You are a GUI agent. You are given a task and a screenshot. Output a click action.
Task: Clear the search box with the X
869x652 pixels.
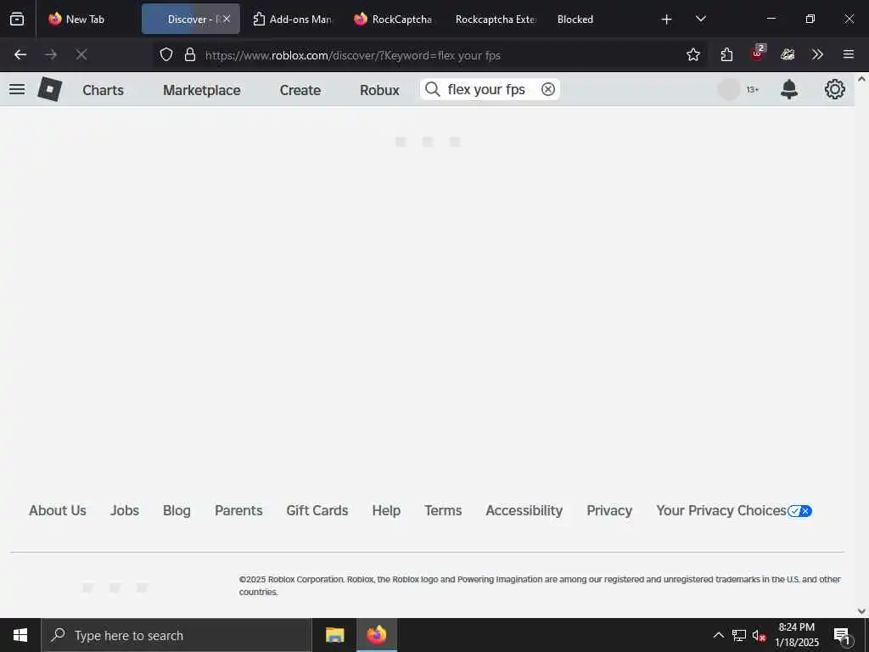point(548,89)
